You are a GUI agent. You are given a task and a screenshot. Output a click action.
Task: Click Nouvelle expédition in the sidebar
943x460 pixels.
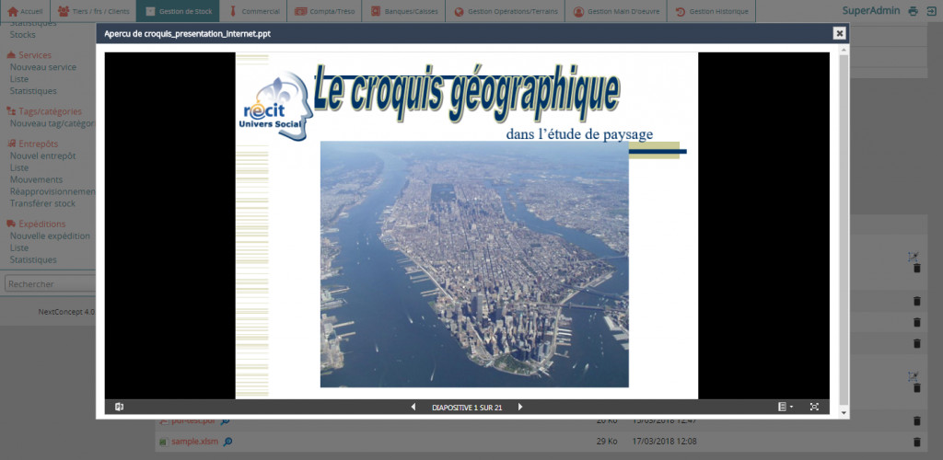(x=50, y=236)
